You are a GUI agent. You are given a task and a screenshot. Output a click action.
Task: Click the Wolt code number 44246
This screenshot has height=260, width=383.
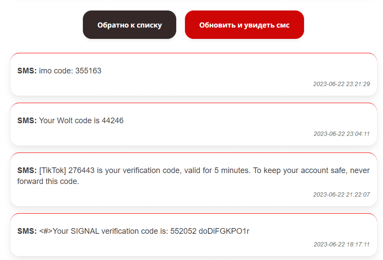pos(113,121)
